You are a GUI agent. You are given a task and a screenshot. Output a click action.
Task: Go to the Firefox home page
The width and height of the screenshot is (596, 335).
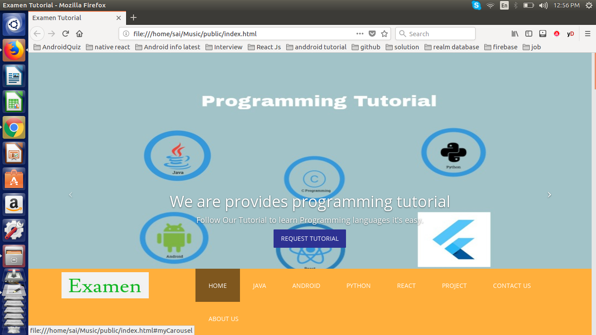click(79, 34)
